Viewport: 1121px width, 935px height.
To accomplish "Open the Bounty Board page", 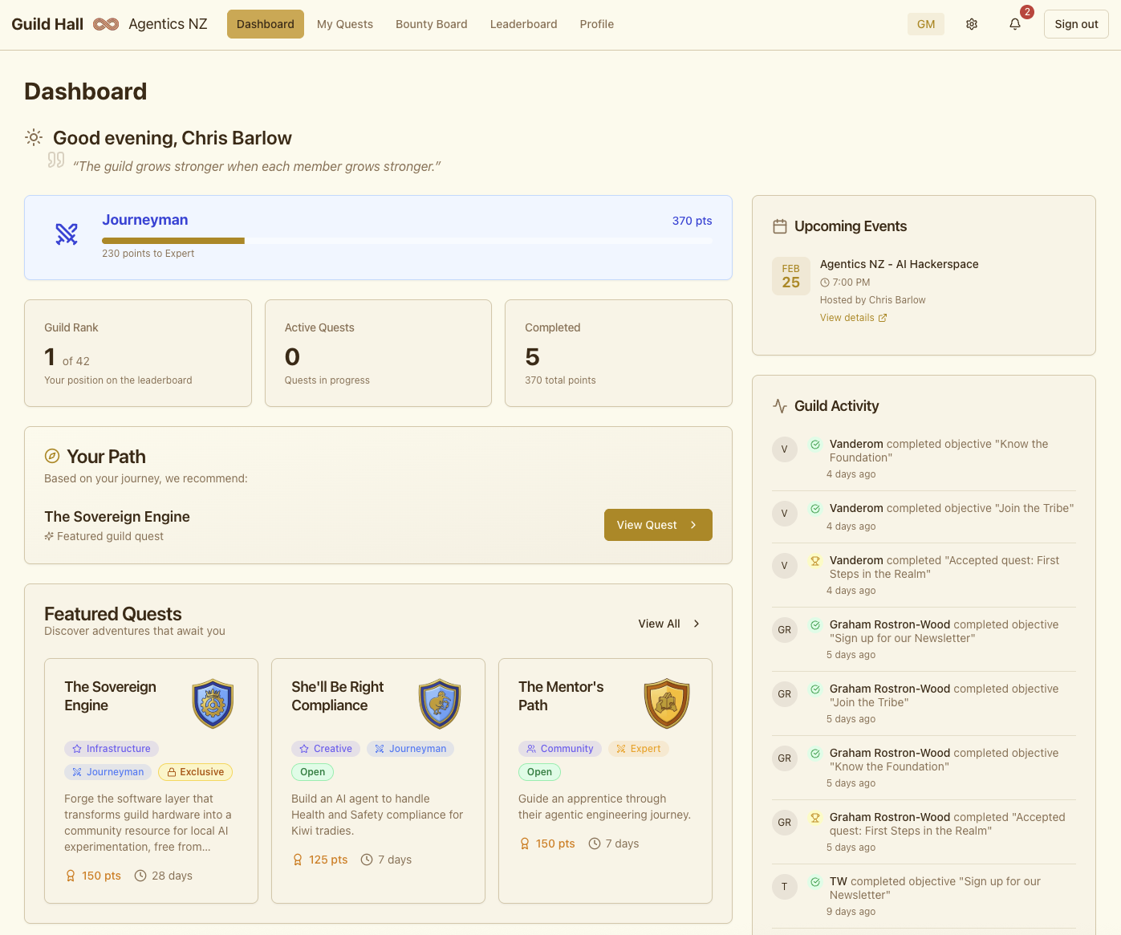I will [x=431, y=24].
